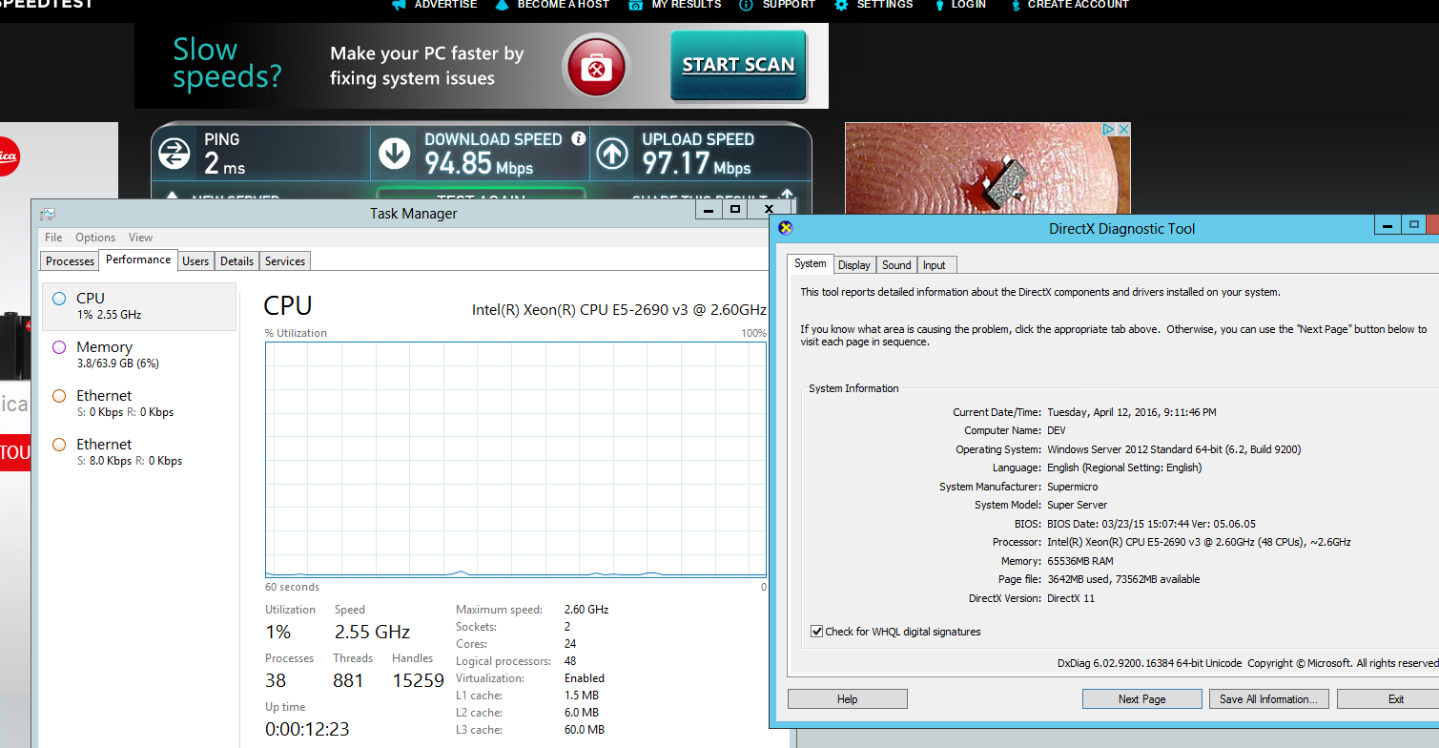Click the Login person icon
The width and height of the screenshot is (1439, 748).
[939, 5]
